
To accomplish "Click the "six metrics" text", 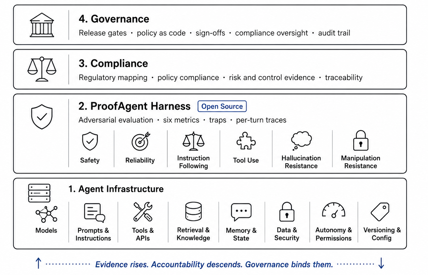I will (x=181, y=120).
